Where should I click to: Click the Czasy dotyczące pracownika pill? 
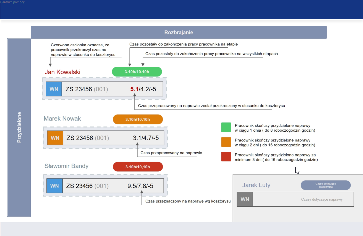[x=326, y=185]
